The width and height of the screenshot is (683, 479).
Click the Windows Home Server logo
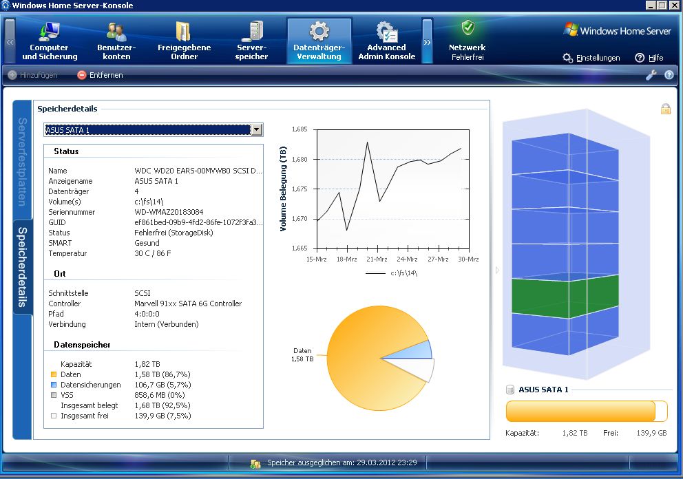pos(617,30)
